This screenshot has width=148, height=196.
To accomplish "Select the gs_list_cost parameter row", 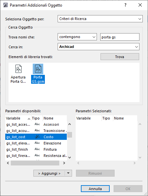I will click(36, 137).
